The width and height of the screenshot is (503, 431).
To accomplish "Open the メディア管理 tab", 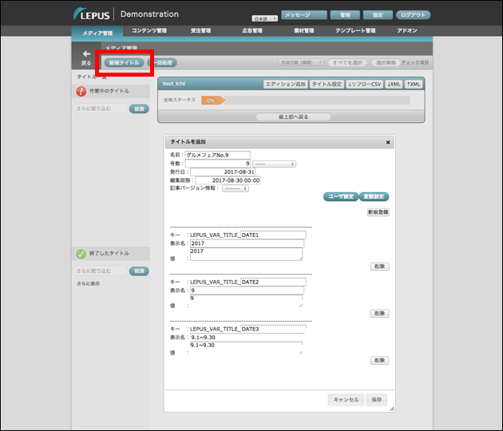I will click(x=97, y=33).
